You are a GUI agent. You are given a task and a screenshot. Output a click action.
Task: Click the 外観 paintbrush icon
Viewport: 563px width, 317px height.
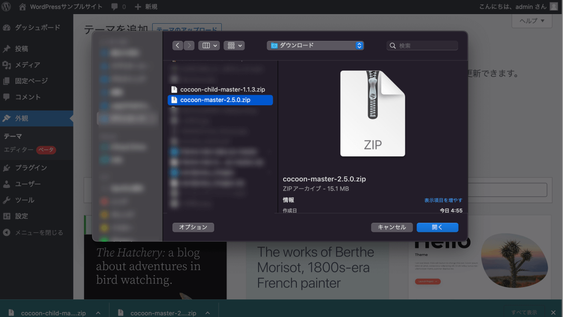pos(7,118)
